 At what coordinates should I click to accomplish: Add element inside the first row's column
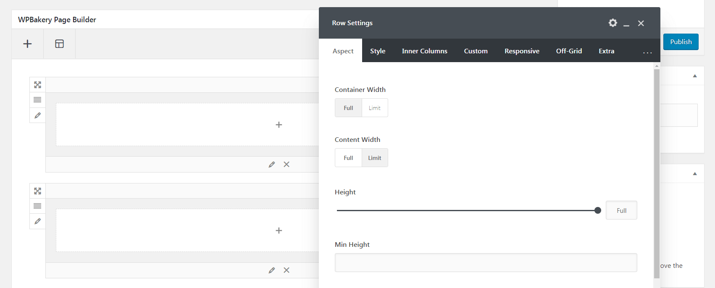(x=279, y=125)
